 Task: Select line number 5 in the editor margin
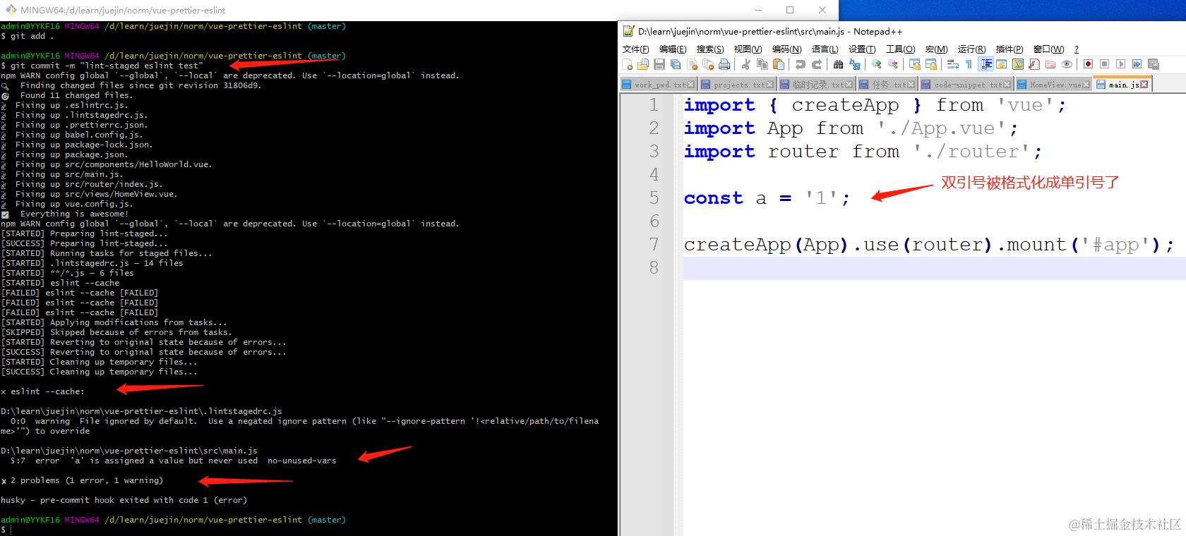click(654, 197)
